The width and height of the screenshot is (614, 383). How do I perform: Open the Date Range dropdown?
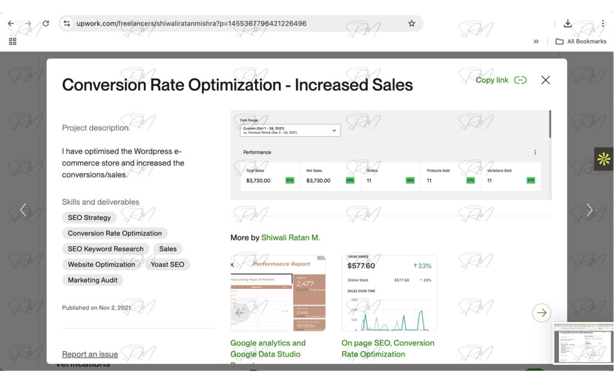point(290,131)
